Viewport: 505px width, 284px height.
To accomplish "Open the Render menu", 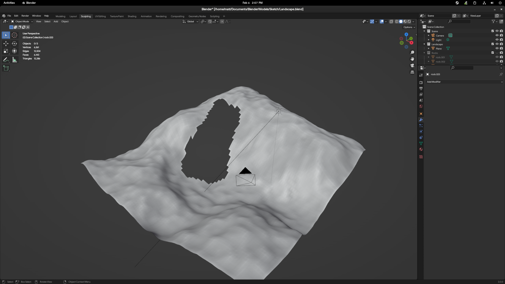I will point(25,16).
